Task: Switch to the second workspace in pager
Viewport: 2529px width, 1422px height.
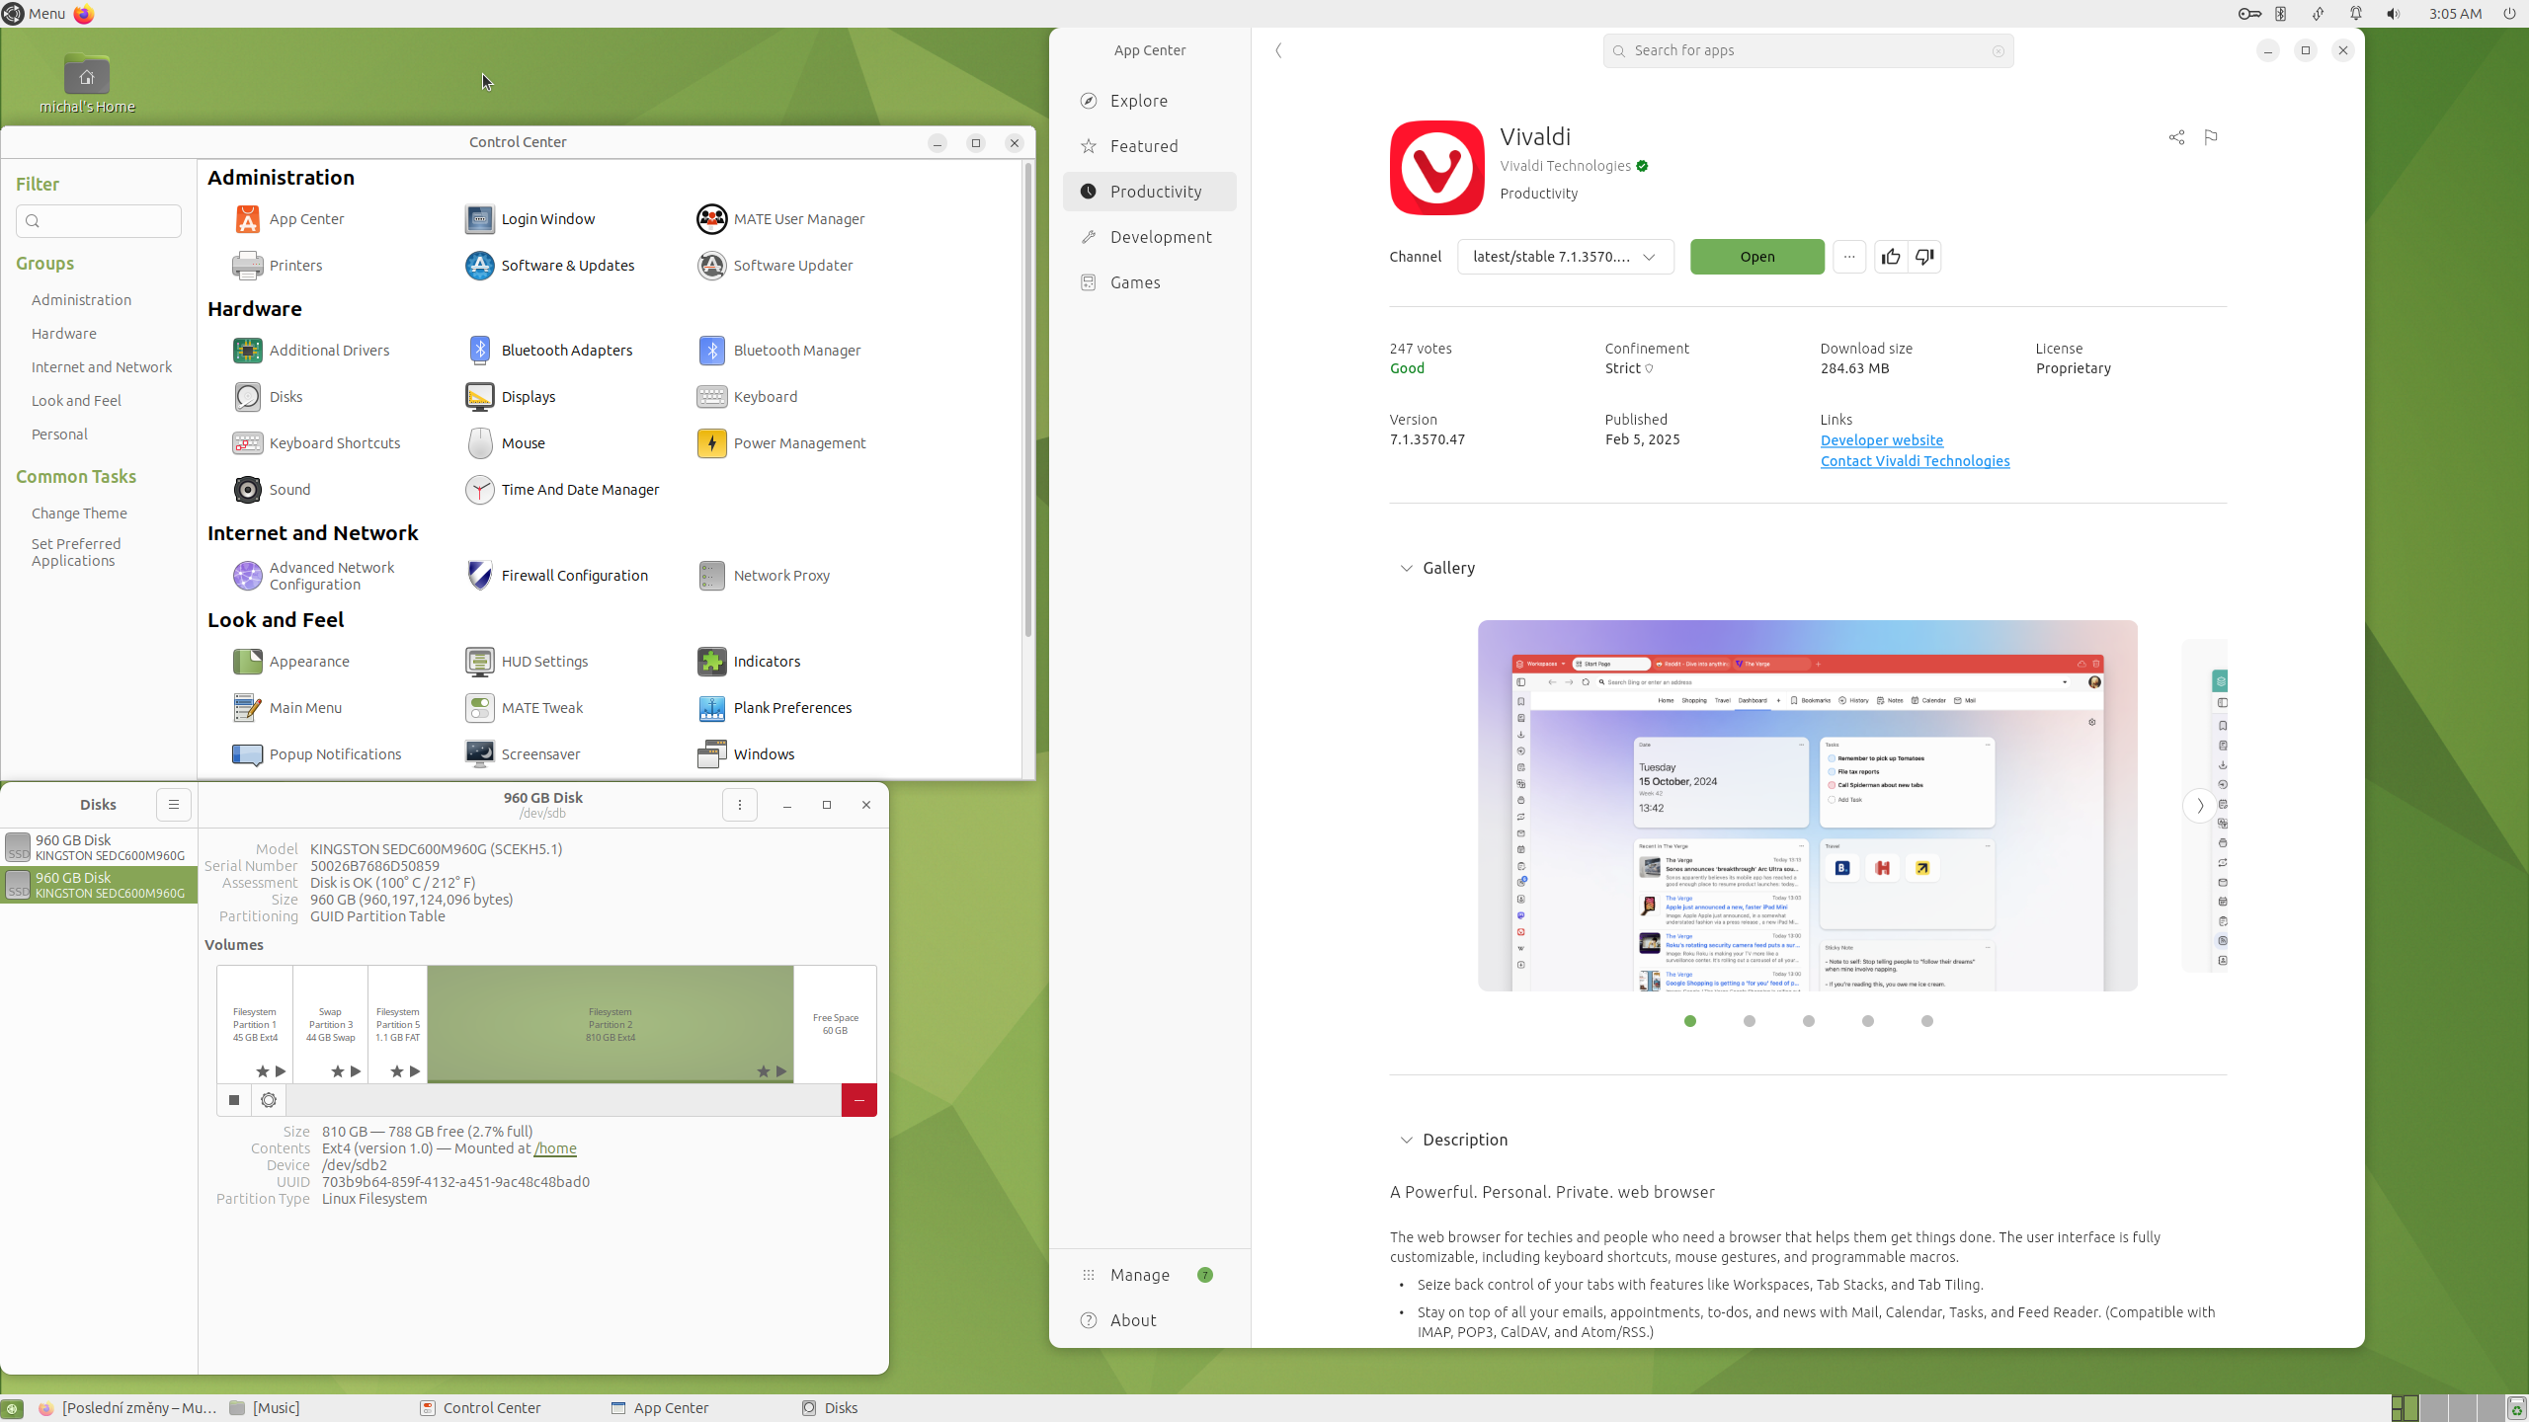Action: click(2434, 1408)
